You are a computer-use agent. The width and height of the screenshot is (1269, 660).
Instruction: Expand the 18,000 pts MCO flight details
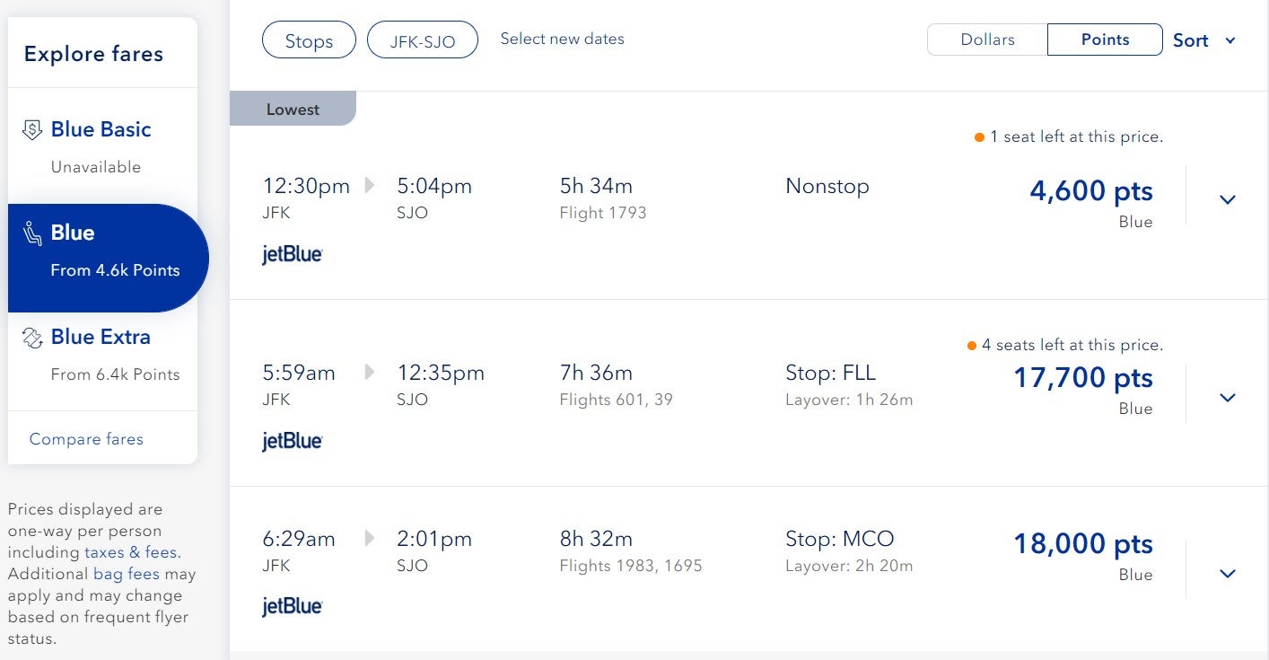pos(1228,573)
